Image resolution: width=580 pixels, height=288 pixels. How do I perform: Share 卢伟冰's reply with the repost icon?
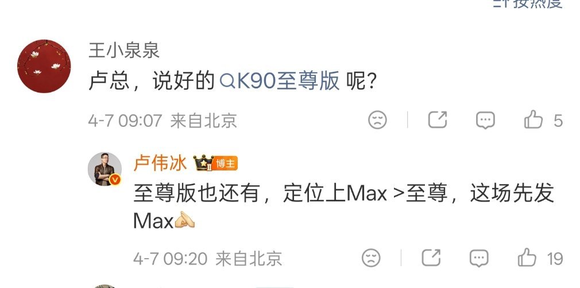(x=431, y=258)
